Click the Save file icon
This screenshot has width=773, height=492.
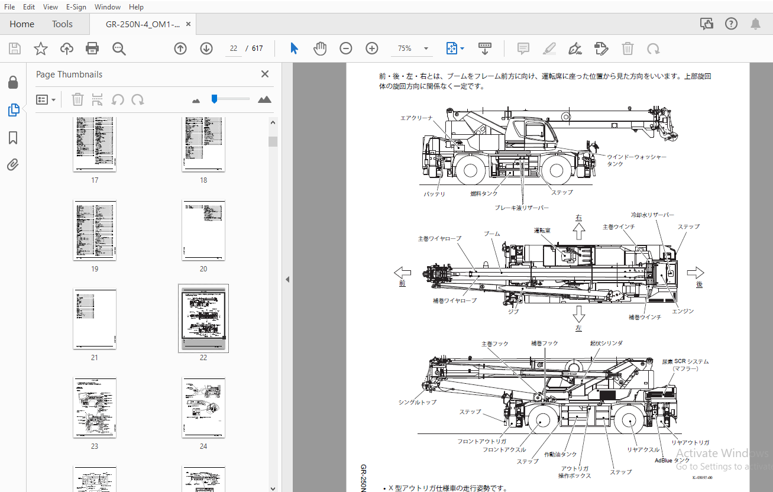[15, 48]
